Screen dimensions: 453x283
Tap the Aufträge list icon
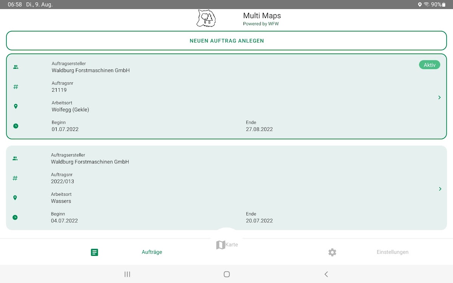coord(94,252)
